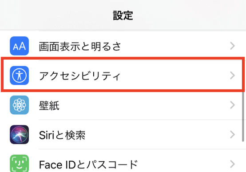Click the chevron beside Face IDとパスコード
246x172 pixels.
pyautogui.click(x=233, y=164)
